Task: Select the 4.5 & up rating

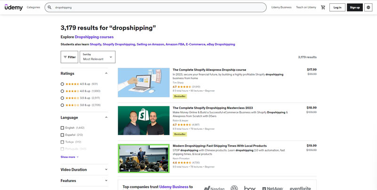Action: [x=62, y=84]
